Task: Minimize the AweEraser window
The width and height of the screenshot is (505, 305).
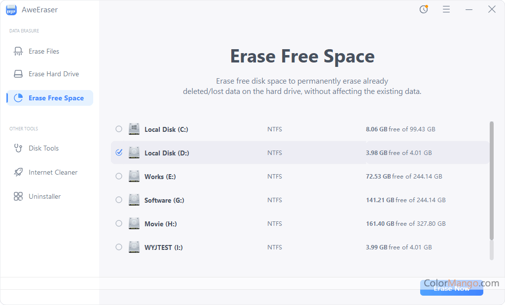Action: coord(469,9)
